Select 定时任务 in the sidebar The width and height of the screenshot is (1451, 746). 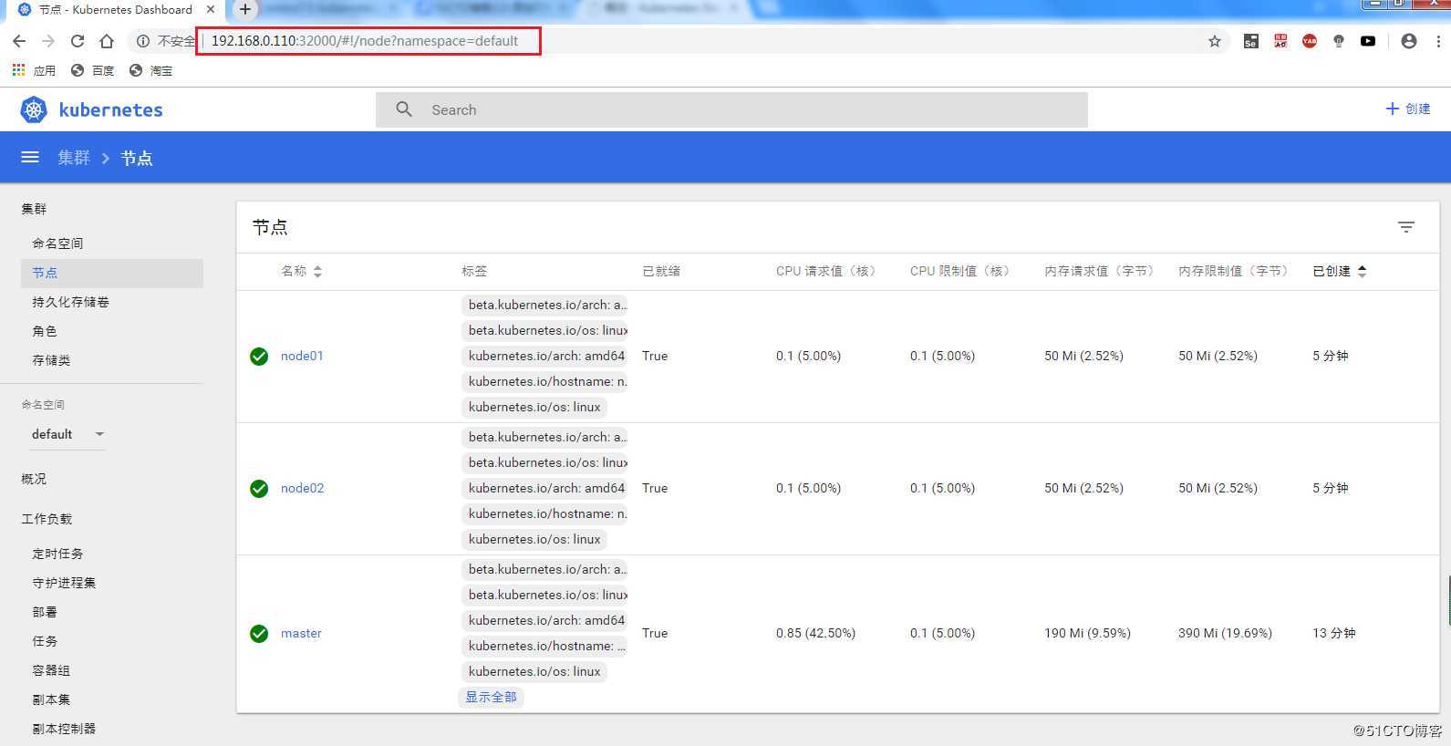57,554
